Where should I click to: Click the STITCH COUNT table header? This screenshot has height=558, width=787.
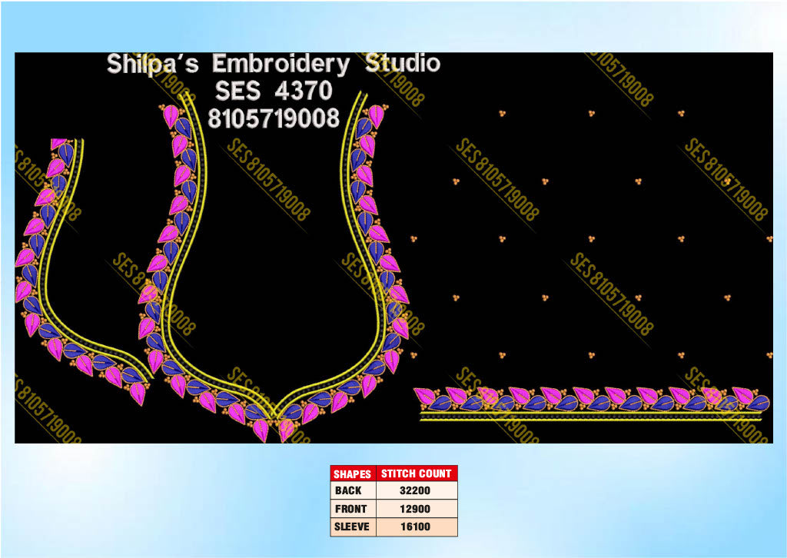(x=417, y=473)
